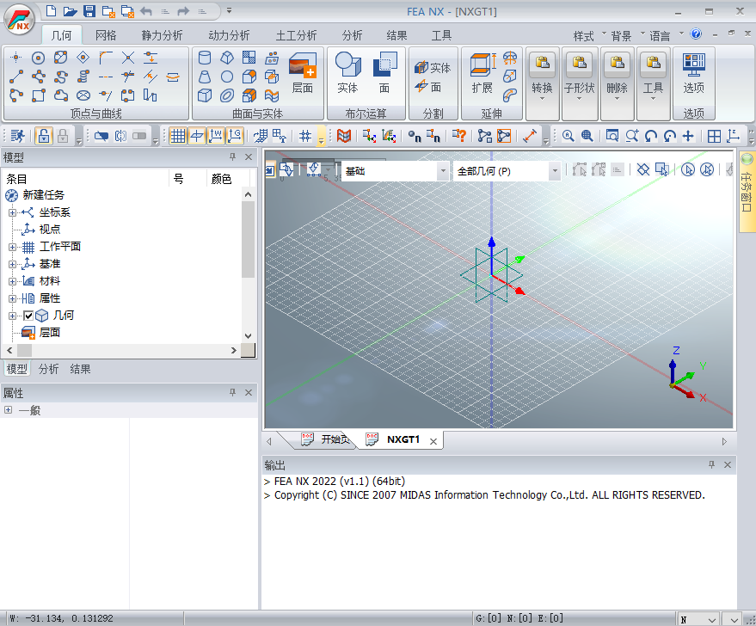
Task: Click the Save icon in the title bar
Action: point(89,11)
